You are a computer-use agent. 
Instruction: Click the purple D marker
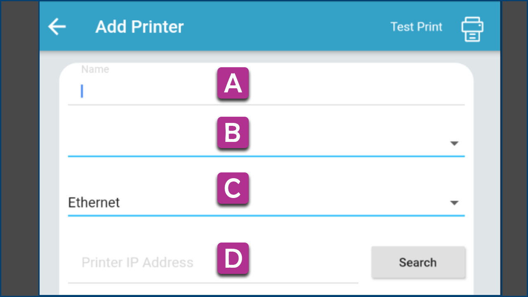pyautogui.click(x=233, y=259)
